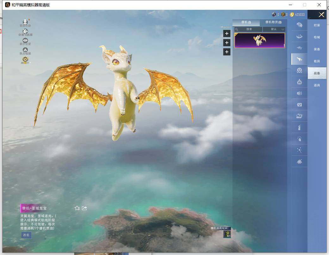329x255 pixels.
Task: Select the sound wave voice category icon
Action: (299, 93)
